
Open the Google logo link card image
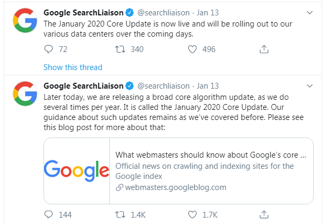76,170
